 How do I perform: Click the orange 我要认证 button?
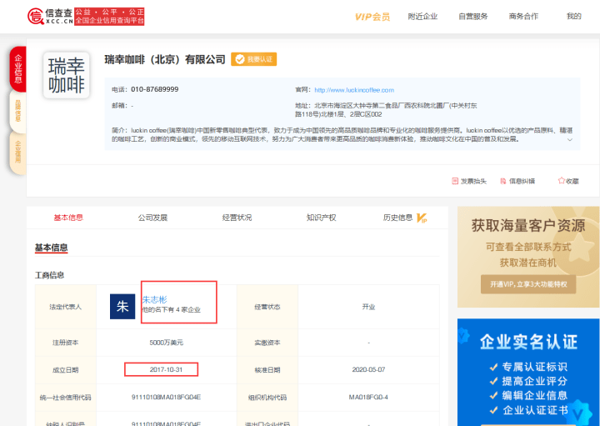coord(253,59)
